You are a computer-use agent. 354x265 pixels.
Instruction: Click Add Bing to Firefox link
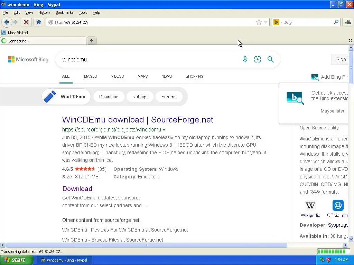click(330, 77)
